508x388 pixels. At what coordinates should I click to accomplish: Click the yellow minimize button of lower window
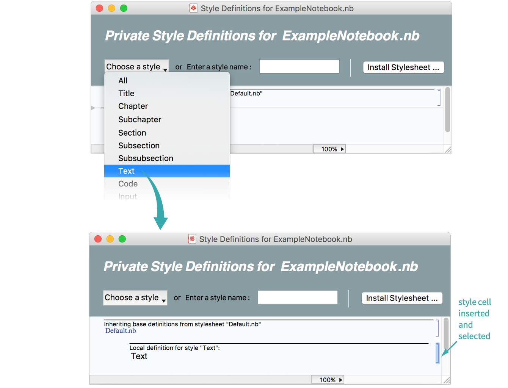[x=110, y=239]
